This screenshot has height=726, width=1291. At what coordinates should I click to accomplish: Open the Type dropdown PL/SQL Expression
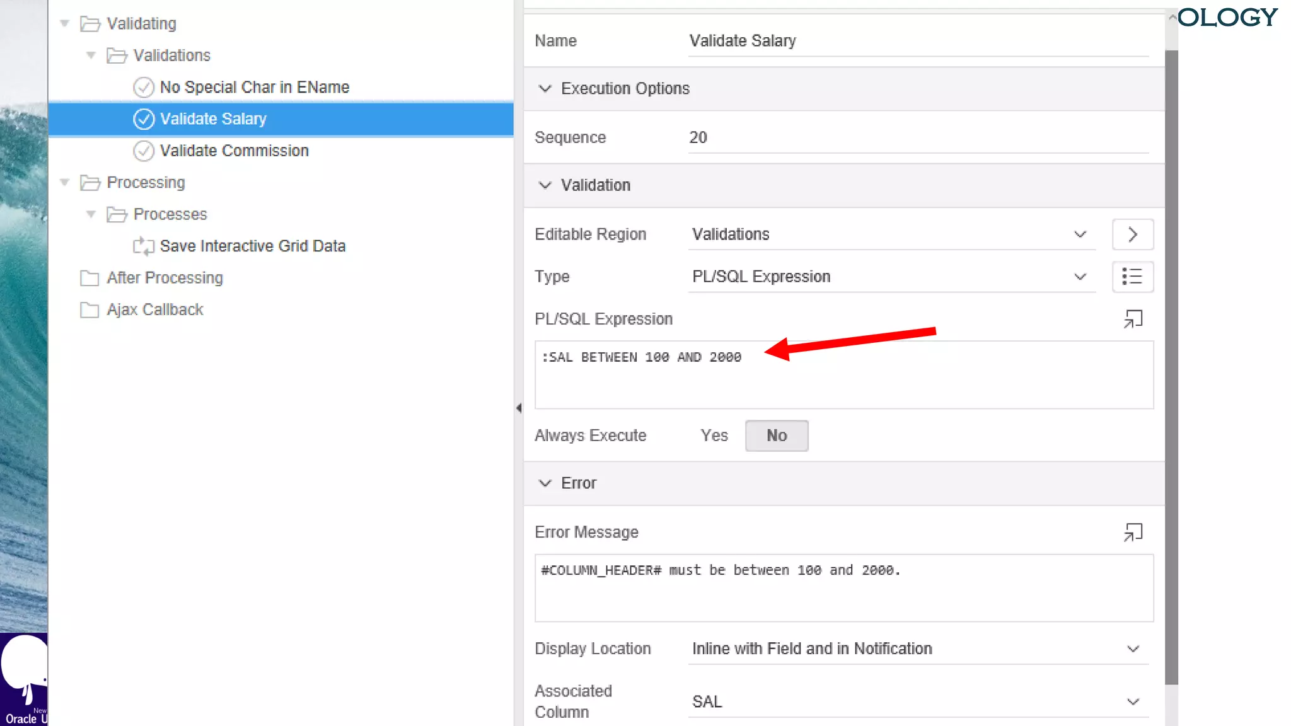point(891,277)
